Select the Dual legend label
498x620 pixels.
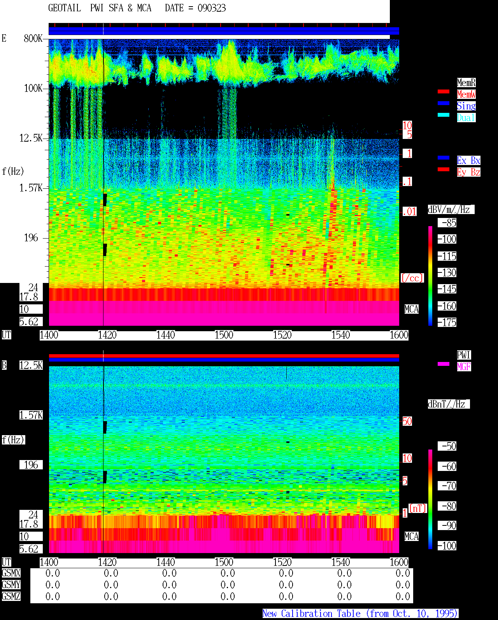pos(466,118)
